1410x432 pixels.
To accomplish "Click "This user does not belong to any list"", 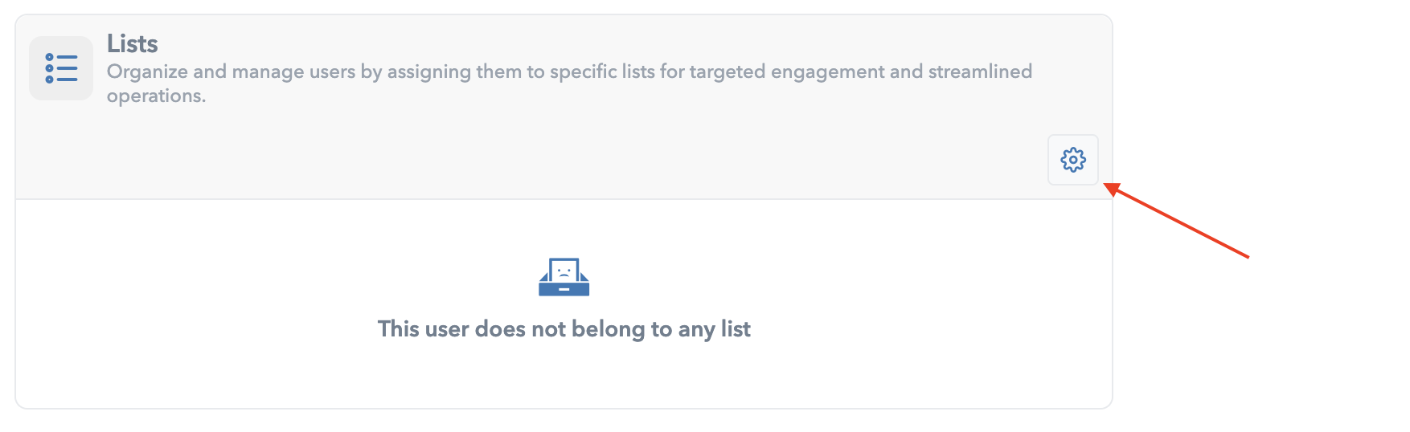I will pyautogui.click(x=564, y=329).
